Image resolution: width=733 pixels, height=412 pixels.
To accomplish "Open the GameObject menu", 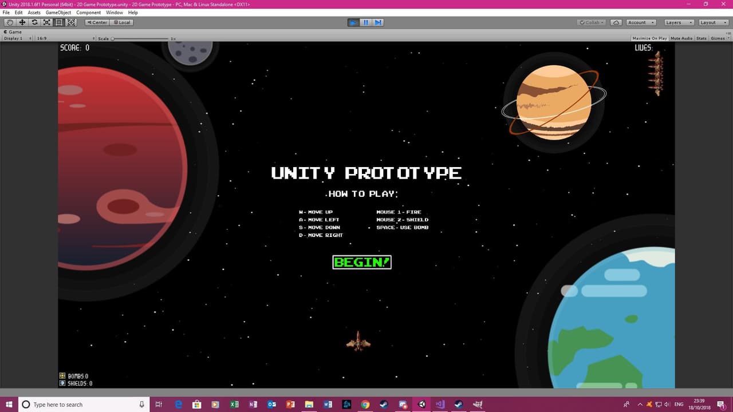I will [x=58, y=13].
